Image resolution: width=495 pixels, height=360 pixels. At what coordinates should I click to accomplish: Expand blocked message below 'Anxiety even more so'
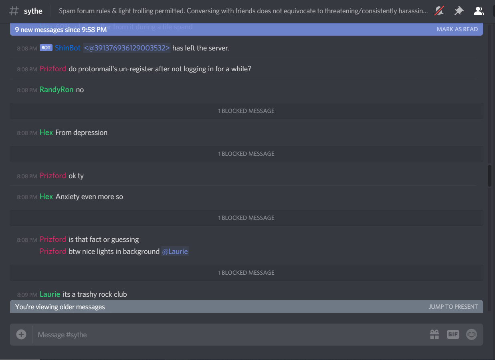pos(246,218)
